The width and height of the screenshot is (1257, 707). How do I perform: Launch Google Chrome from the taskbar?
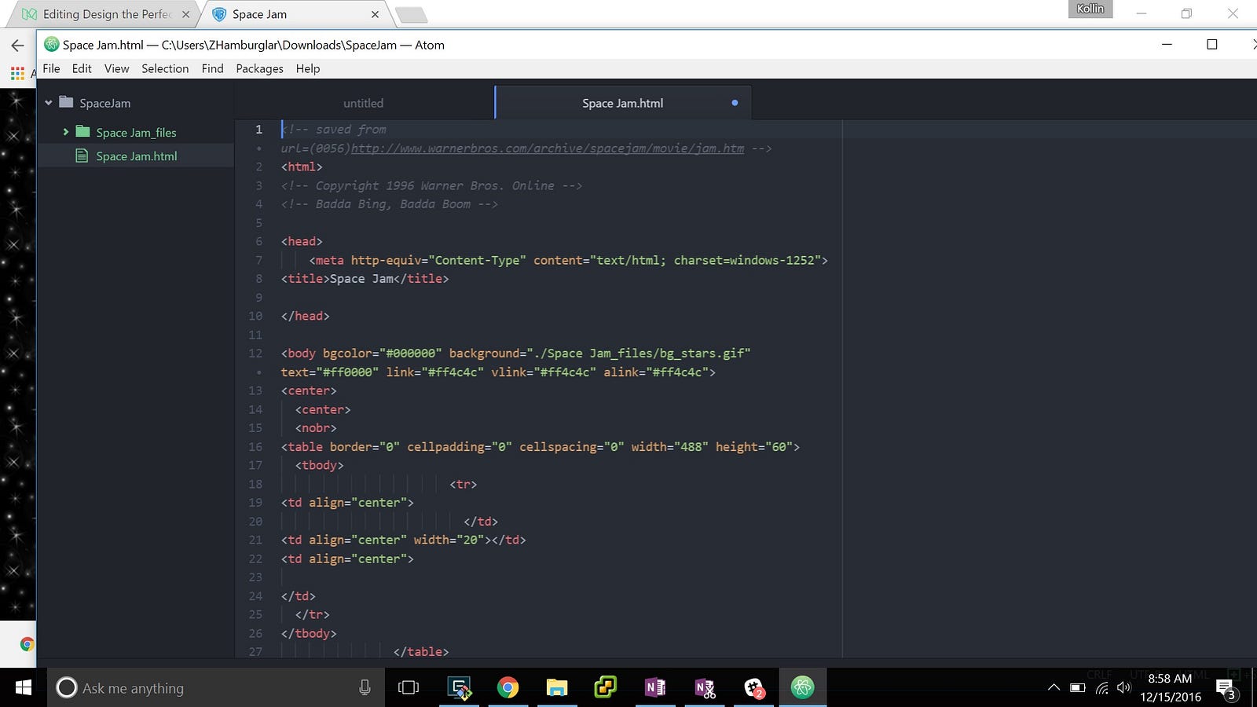pyautogui.click(x=508, y=688)
